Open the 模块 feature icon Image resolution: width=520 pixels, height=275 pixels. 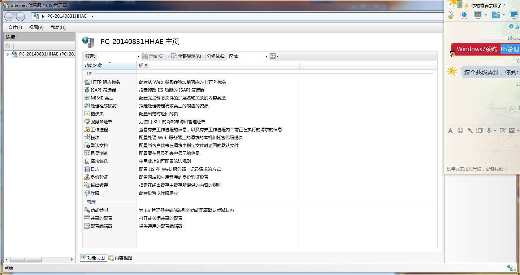coord(87,138)
